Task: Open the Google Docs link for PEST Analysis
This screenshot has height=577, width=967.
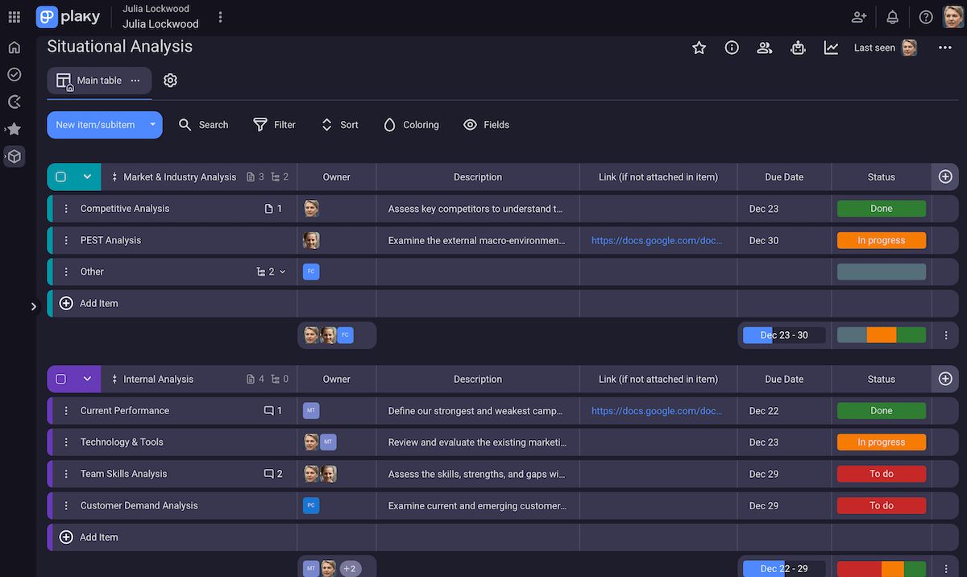Action: coord(658,240)
